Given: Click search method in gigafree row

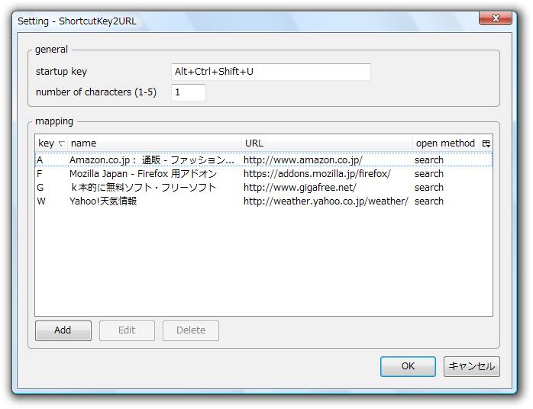Looking at the screenshot, I should click(x=429, y=188).
